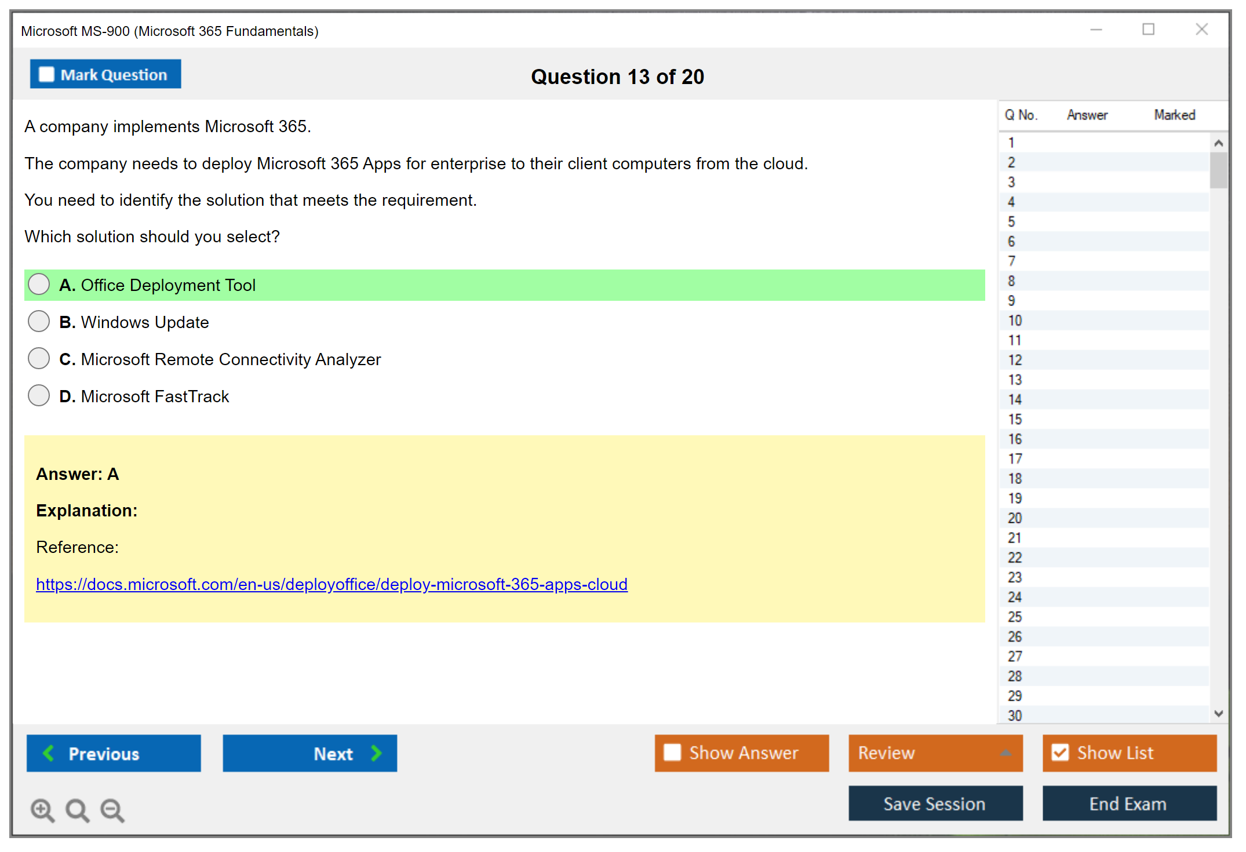Maximize the exam window
Screen dimensions: 1246x852
point(1148,30)
